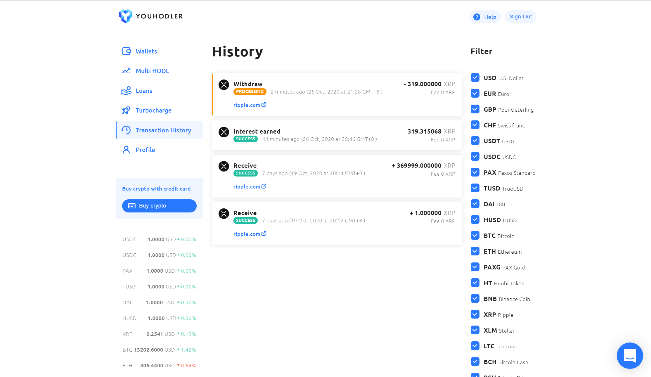The image size is (651, 377).
Task: Click the Multi HODL chart icon
Action: 126,71
